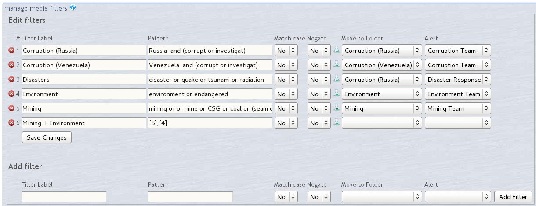Image resolution: width=536 pixels, height=206 pixels.
Task: Click the help icon beside manage media filters
Action: (72, 8)
